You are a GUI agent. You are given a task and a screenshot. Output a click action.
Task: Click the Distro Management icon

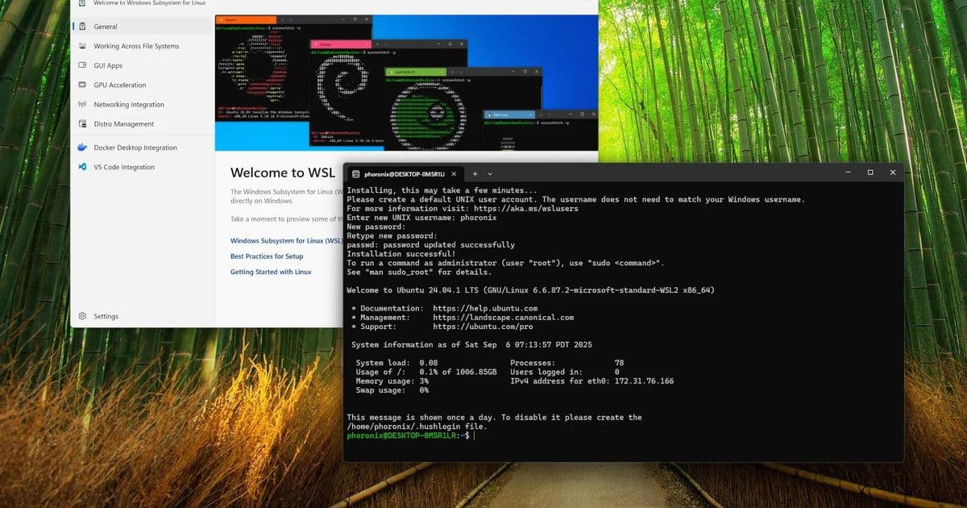coord(83,123)
